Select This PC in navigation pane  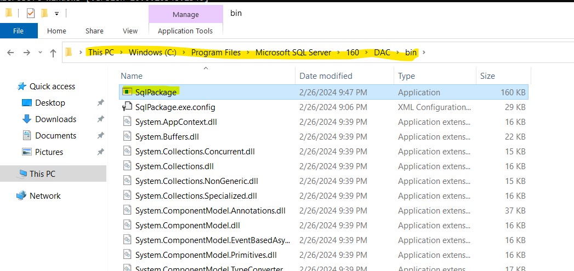click(42, 174)
